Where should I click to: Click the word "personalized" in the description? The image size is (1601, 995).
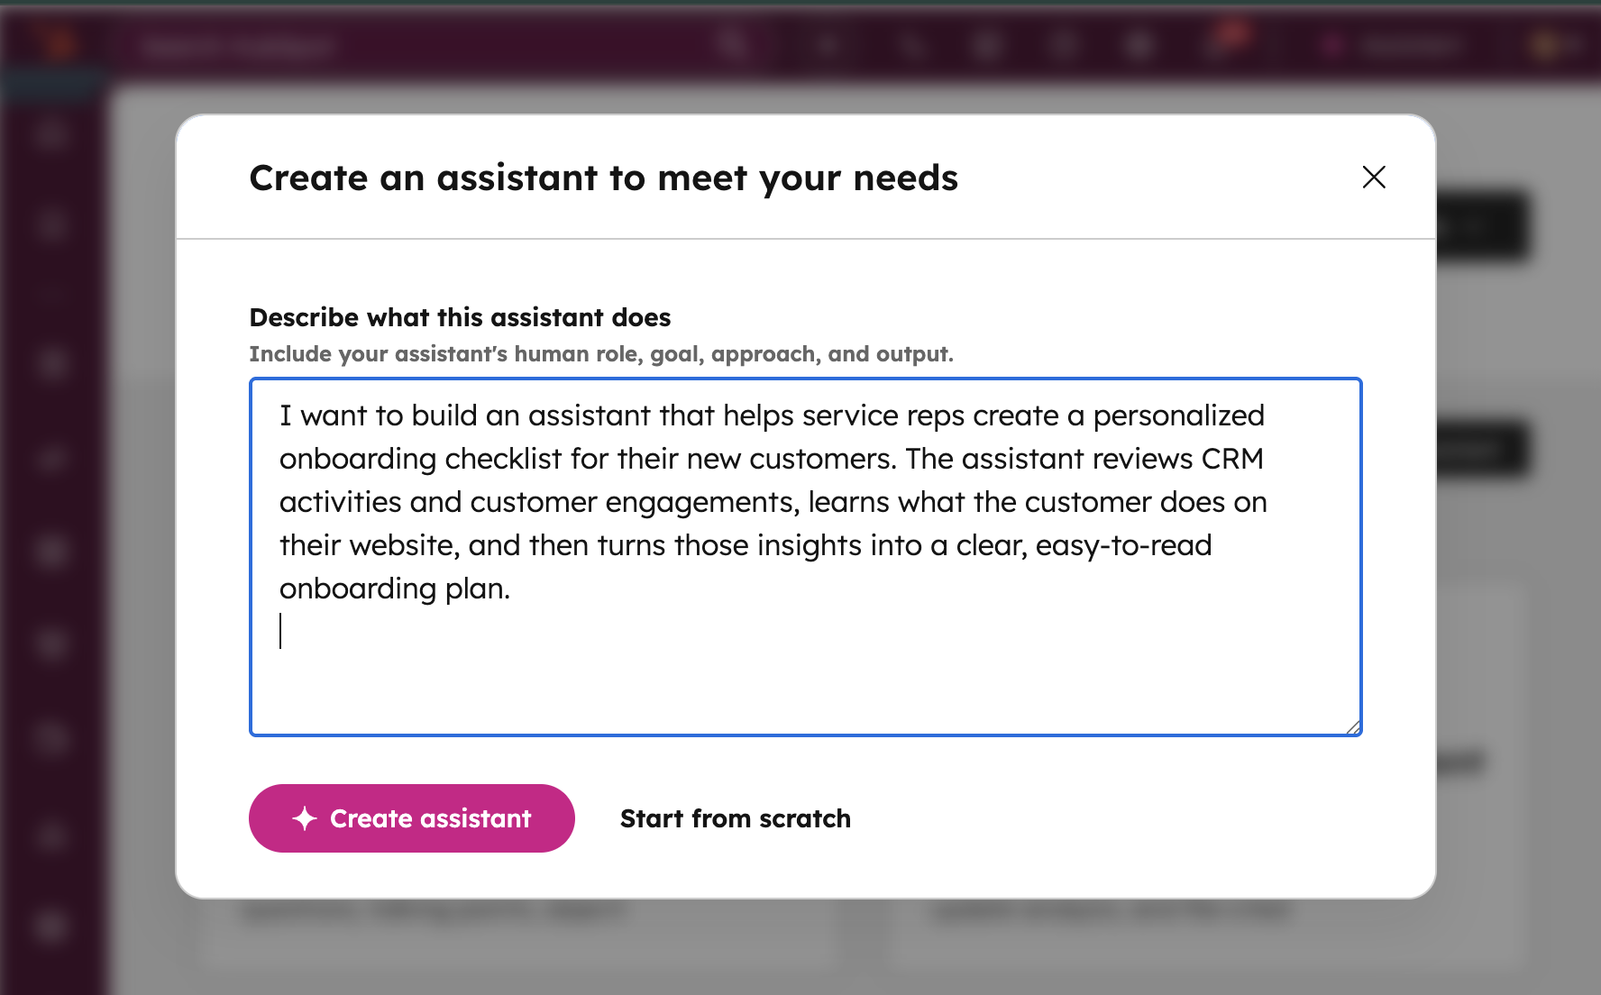[1178, 415]
